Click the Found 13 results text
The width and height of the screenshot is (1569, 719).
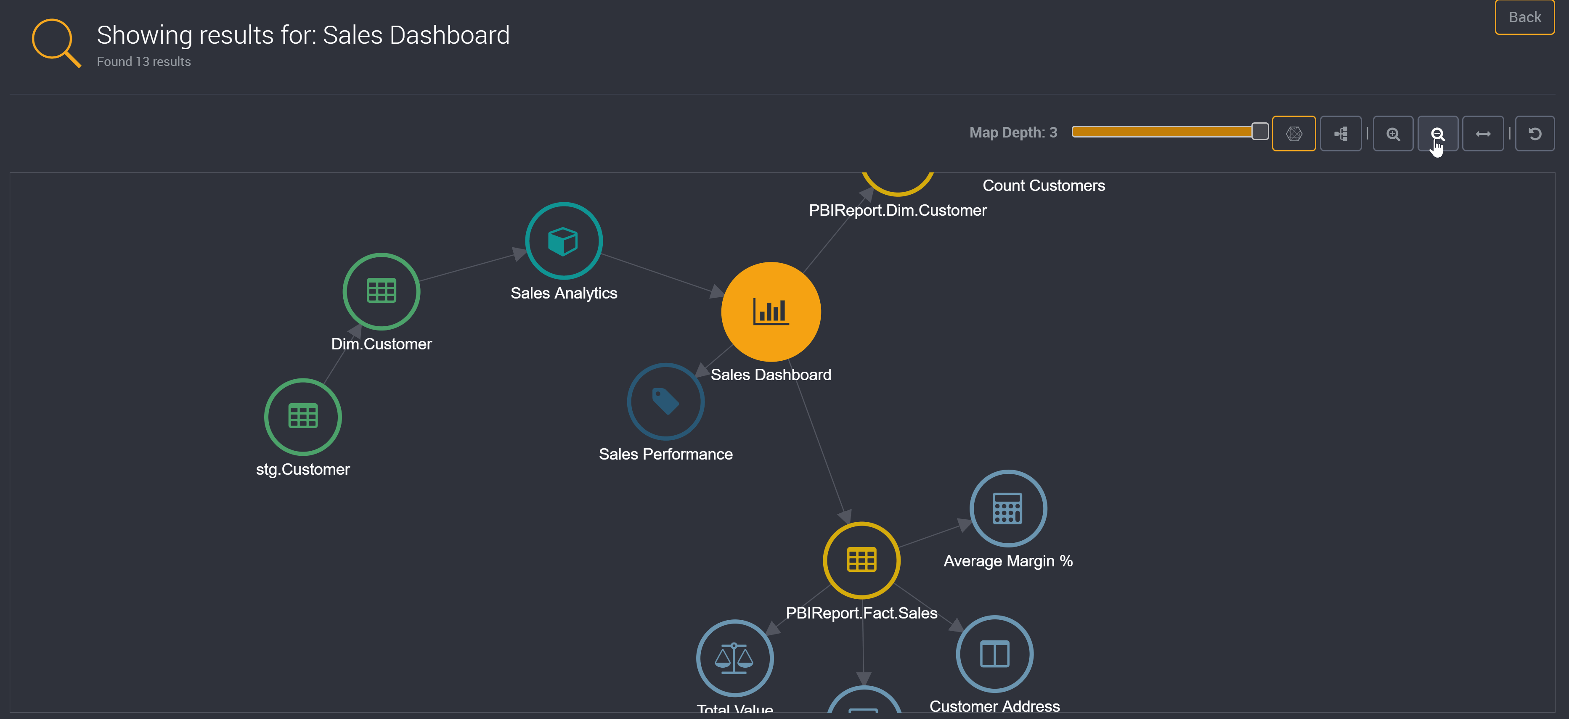144,61
